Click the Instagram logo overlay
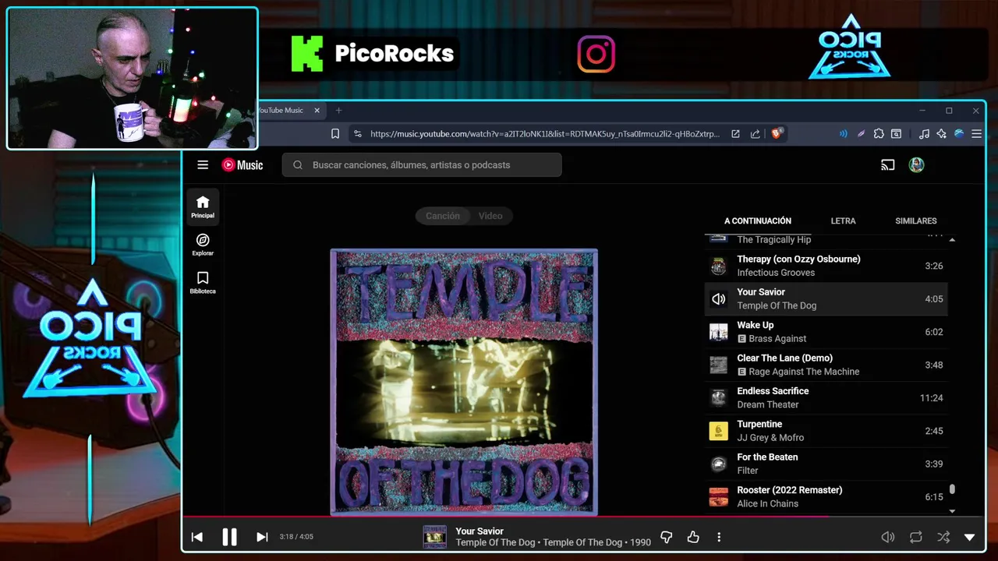Image resolution: width=998 pixels, height=561 pixels. (x=596, y=55)
